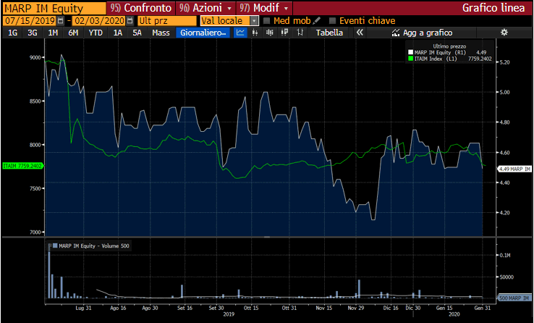This screenshot has width=534, height=323.
Task: Open chart settings gear icon
Action: (504, 33)
